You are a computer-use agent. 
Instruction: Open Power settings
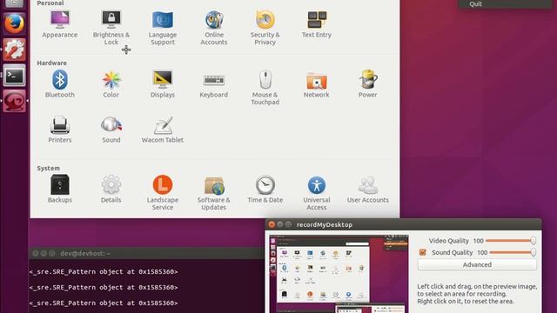pyautogui.click(x=367, y=83)
